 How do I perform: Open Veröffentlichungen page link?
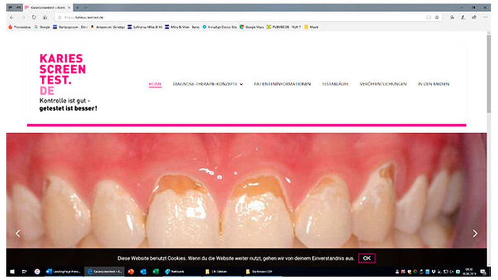[382, 84]
